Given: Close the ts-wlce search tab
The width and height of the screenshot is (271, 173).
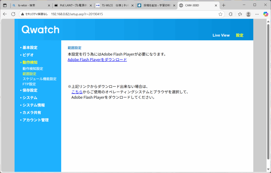Looking at the screenshot, I should pos(49,6).
